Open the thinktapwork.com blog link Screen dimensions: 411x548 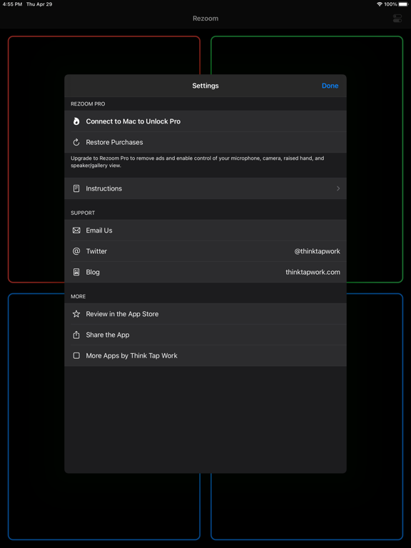pos(313,273)
